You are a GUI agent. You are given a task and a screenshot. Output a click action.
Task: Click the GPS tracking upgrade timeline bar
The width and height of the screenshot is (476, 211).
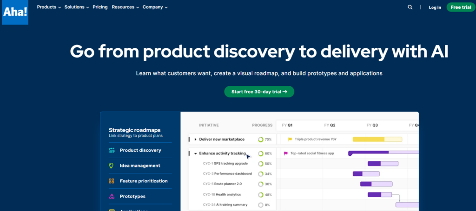point(383,164)
